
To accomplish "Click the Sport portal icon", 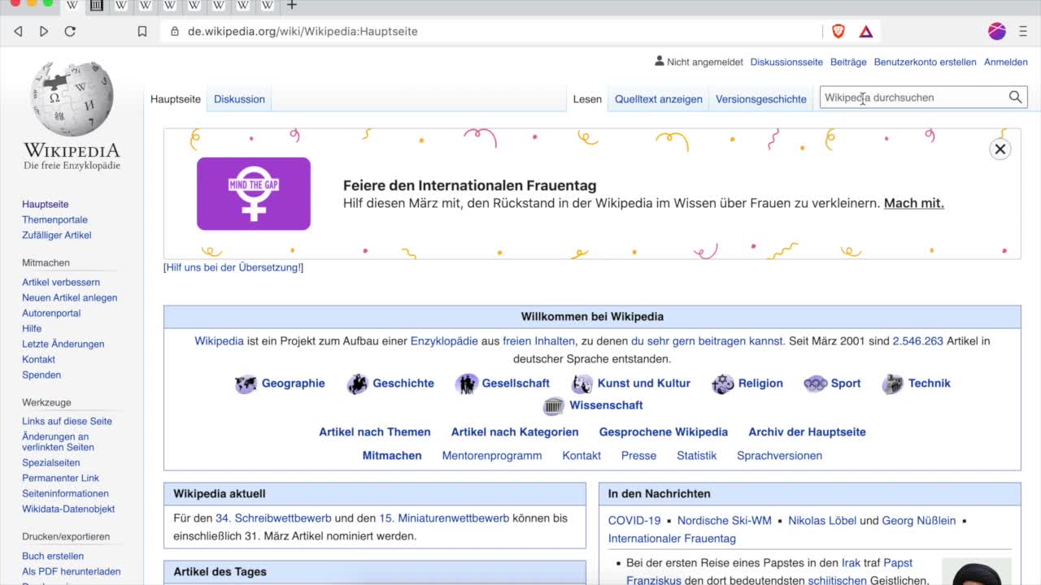I will (x=815, y=384).
